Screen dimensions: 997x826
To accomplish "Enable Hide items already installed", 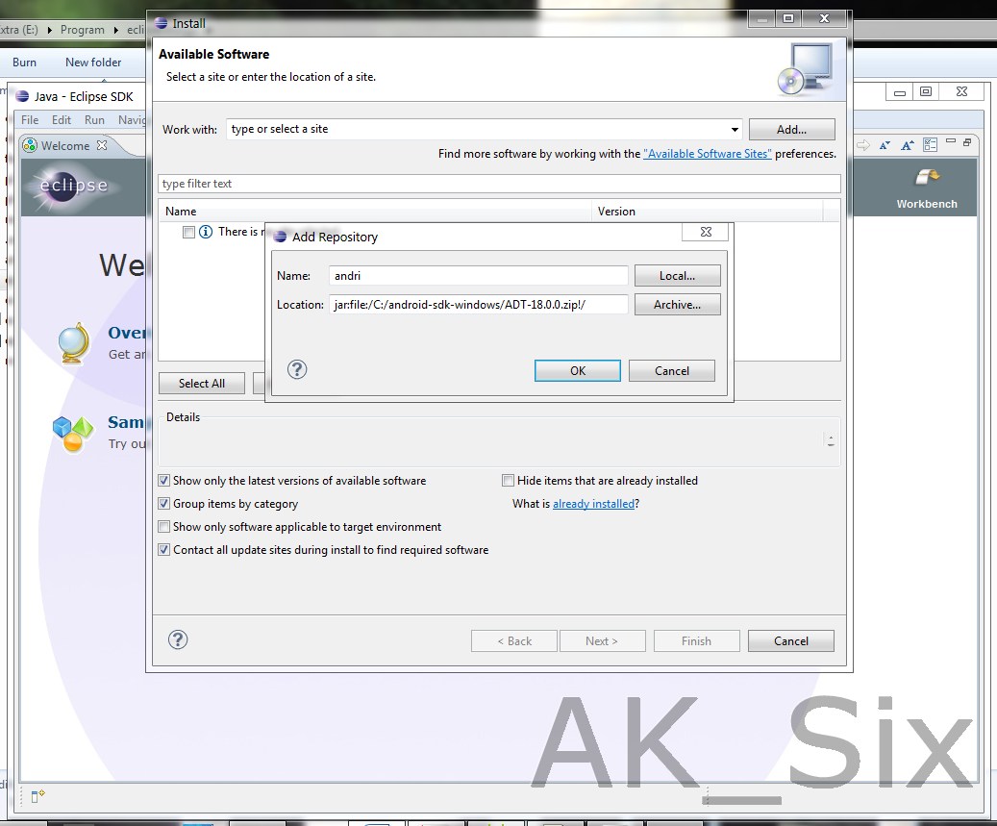I will 508,481.
